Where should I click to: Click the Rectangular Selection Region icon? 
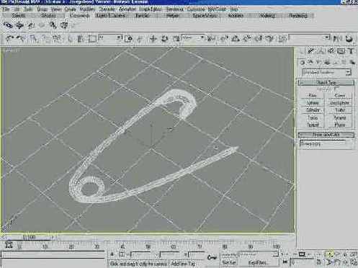point(91,38)
